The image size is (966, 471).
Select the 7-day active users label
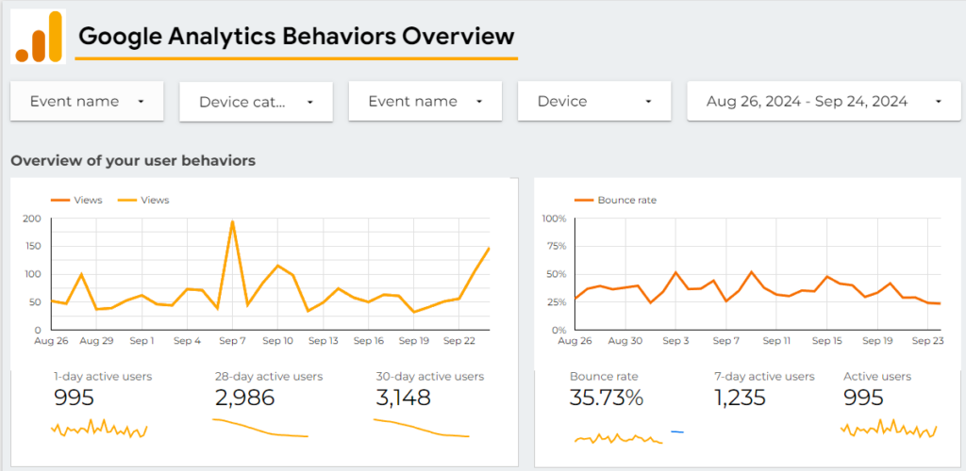click(764, 376)
